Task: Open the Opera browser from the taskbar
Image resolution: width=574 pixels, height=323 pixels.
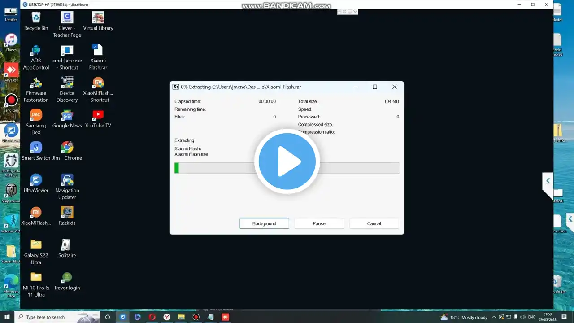Action: [x=152, y=317]
